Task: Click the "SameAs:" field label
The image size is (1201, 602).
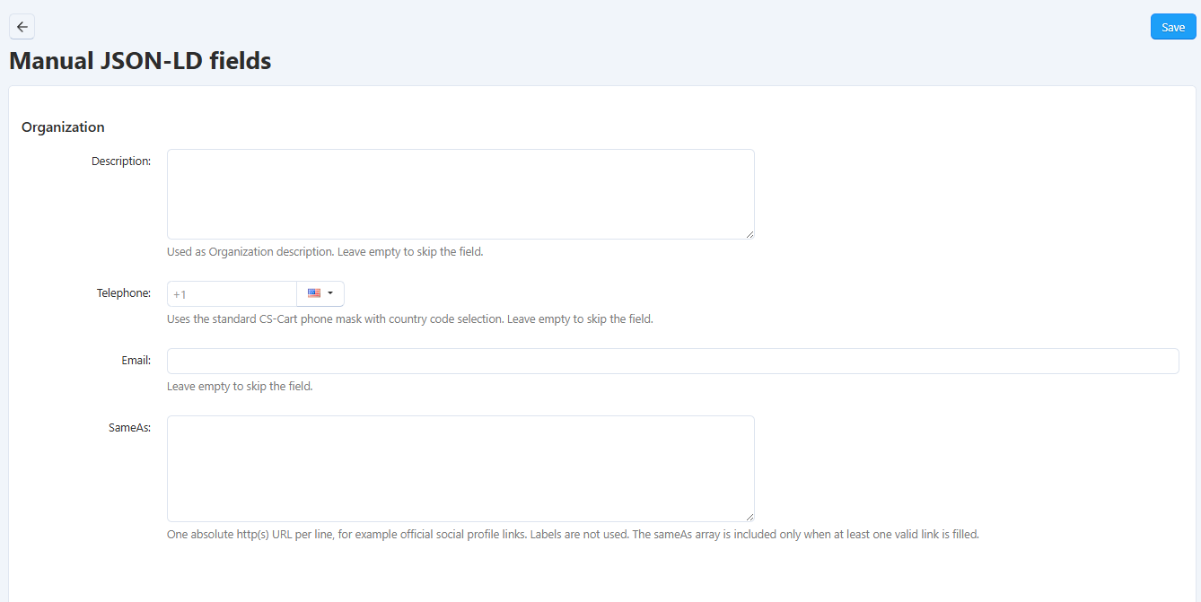Action: coord(129,428)
